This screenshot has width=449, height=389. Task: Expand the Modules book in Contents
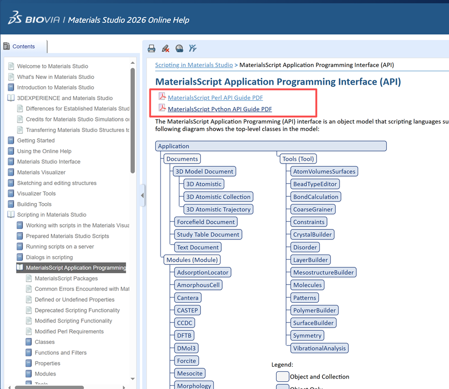[29, 374]
